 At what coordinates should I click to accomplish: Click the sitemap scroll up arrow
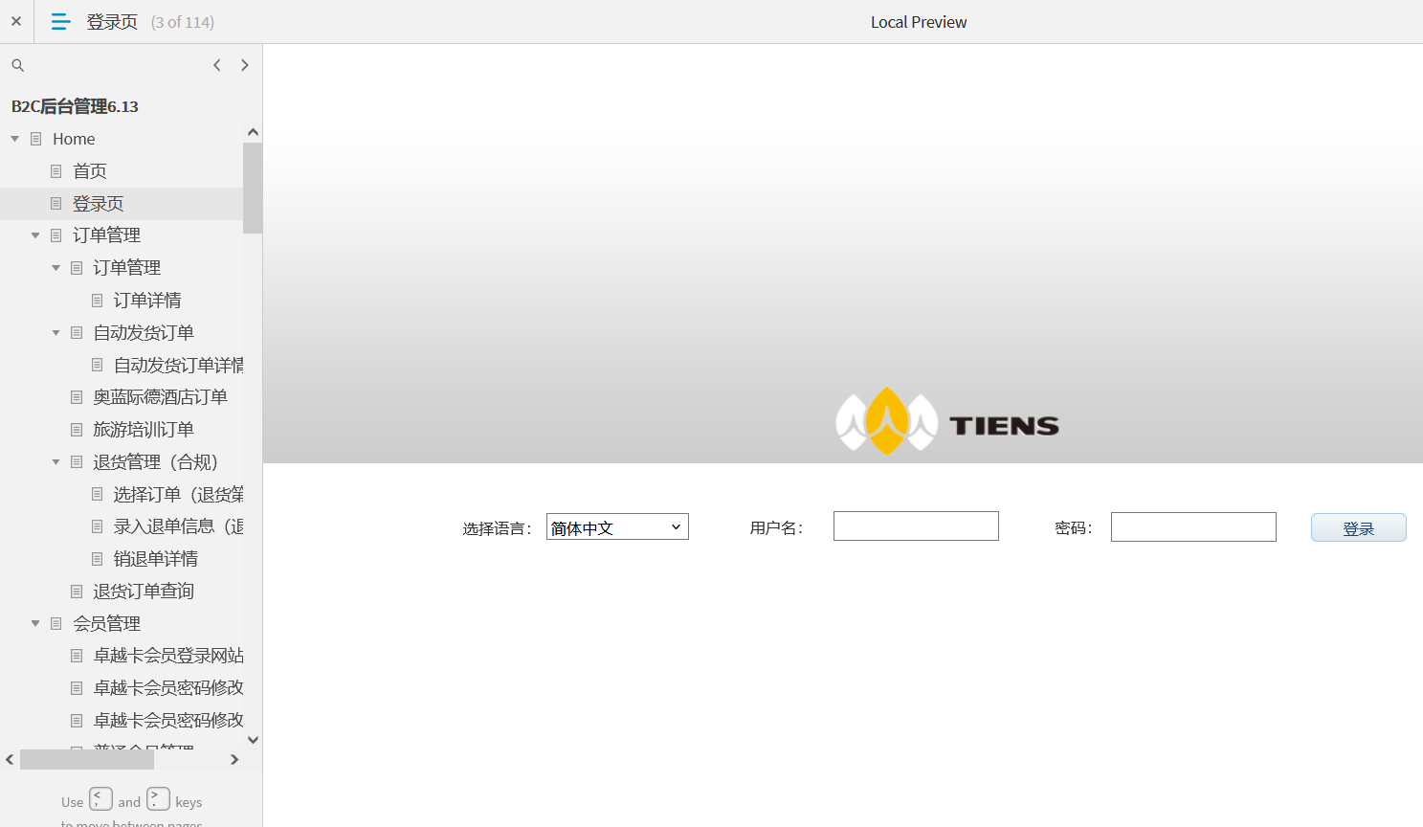253,132
